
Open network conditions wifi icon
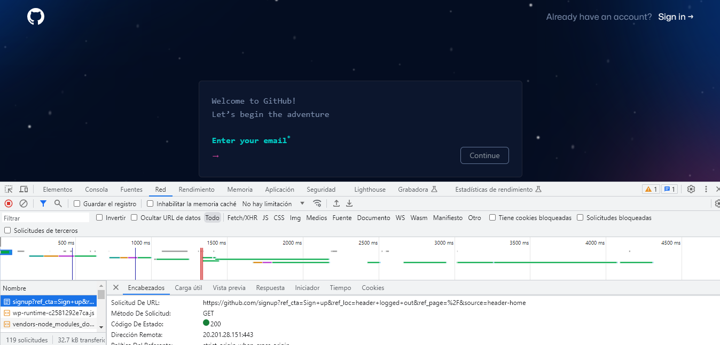tap(317, 203)
